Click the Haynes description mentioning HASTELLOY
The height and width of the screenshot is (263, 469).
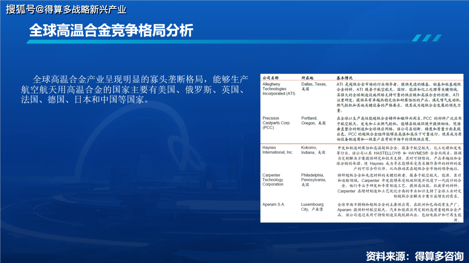click(399, 158)
